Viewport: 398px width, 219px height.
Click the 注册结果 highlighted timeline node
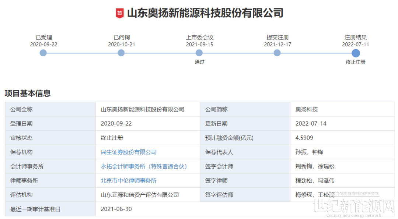(356, 53)
